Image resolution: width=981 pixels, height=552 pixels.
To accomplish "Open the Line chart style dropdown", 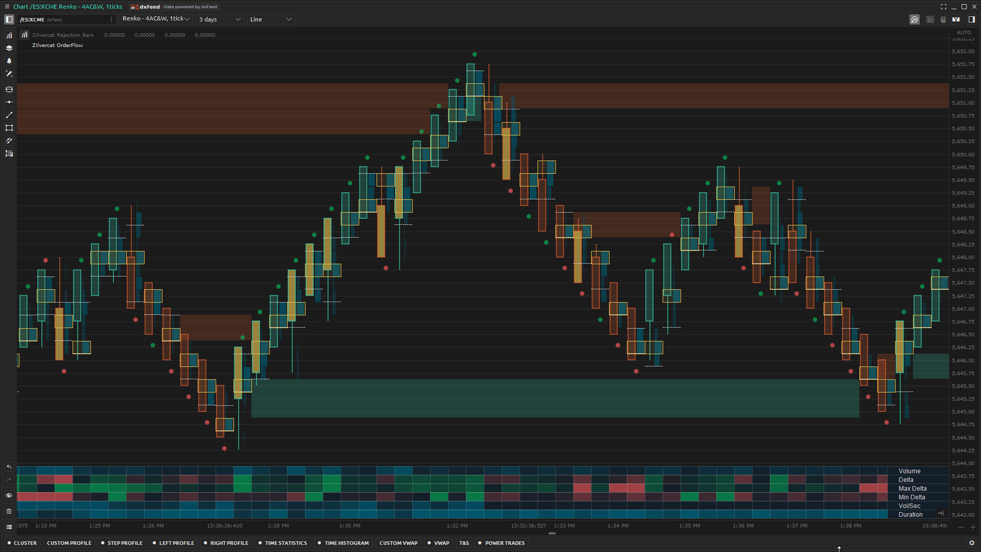I will tap(271, 19).
